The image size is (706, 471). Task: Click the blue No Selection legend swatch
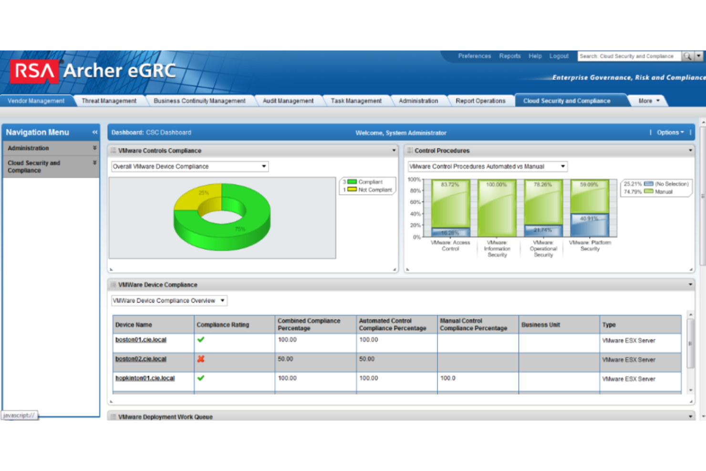[x=649, y=184]
